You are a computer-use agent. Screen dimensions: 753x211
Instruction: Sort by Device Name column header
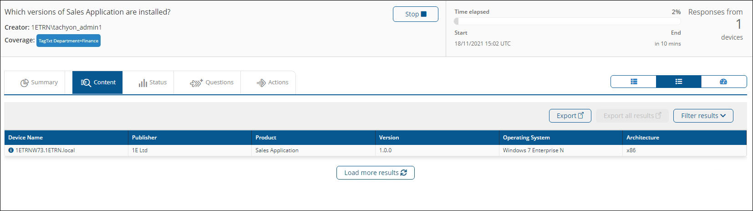[25, 138]
